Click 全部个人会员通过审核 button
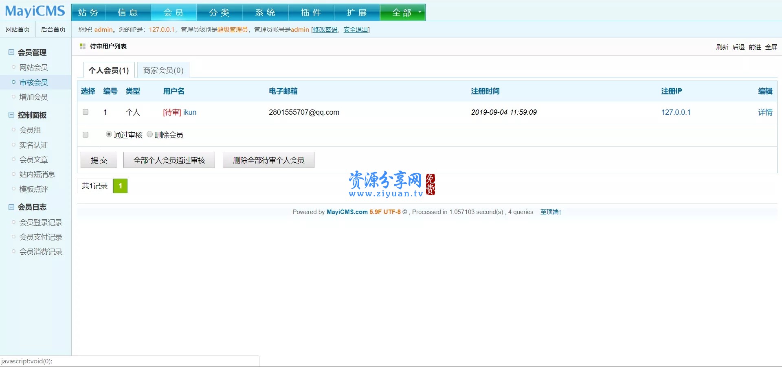This screenshot has height=367, width=782. (x=169, y=160)
